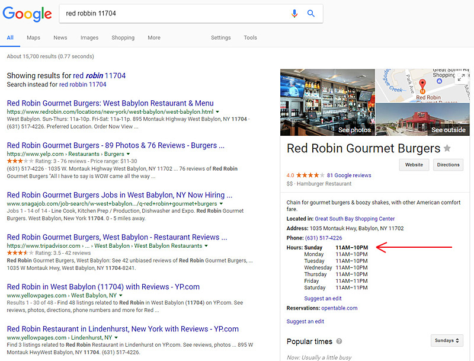The image size is (474, 361).
Task: Switch to the News tab
Action: [60, 37]
